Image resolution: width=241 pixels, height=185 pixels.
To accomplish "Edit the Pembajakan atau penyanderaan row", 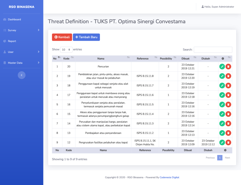I will (x=222, y=133).
